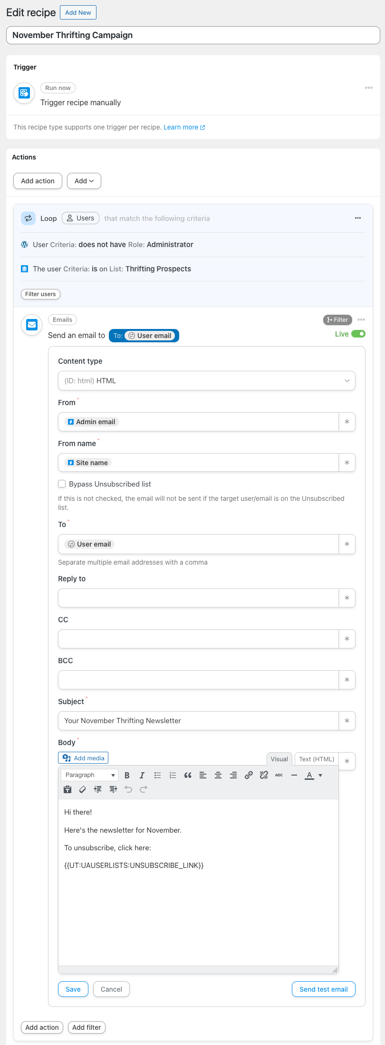Click the clear formatting eraser icon
385x1045 pixels.
tap(83, 789)
